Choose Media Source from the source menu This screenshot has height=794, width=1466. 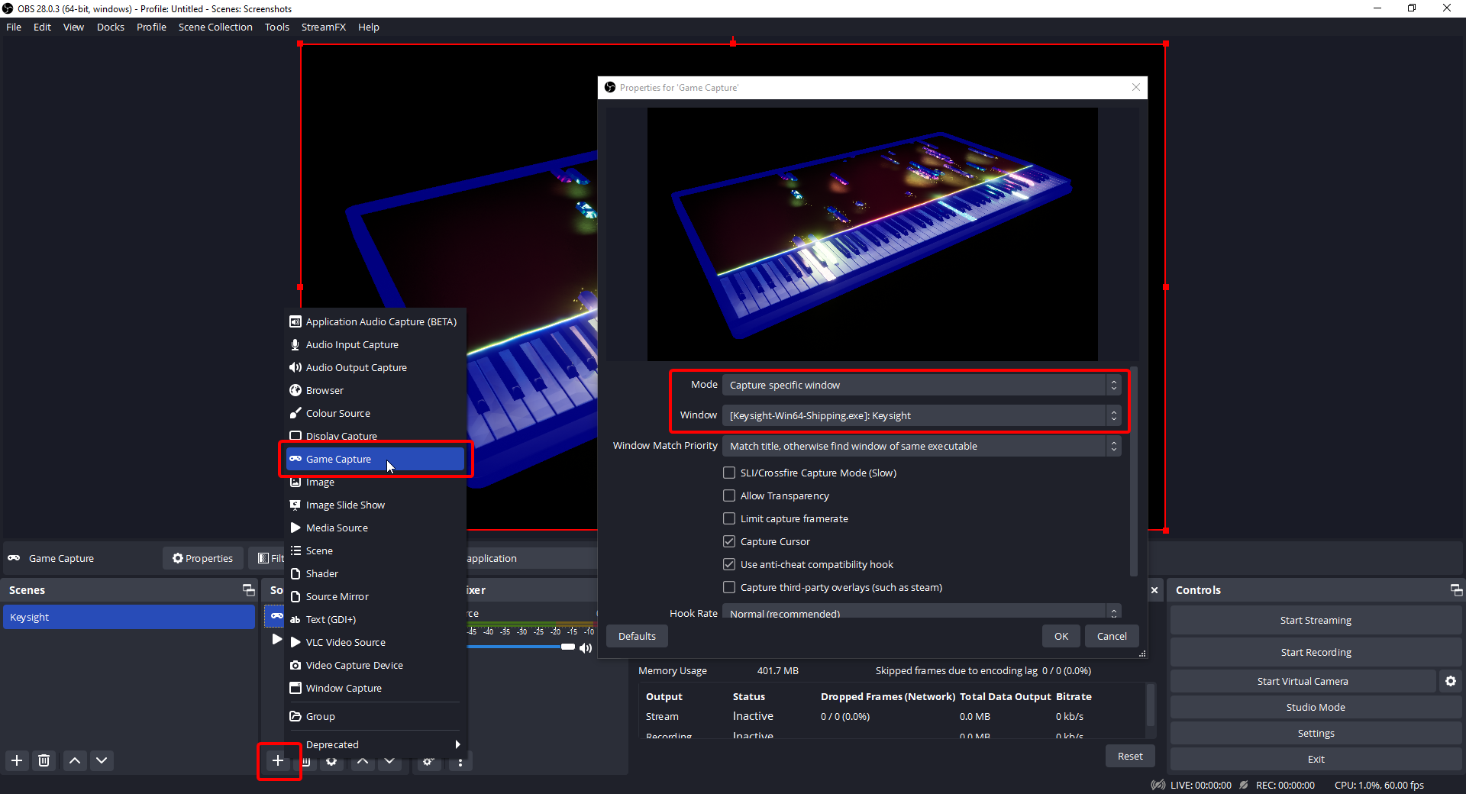coord(375,528)
